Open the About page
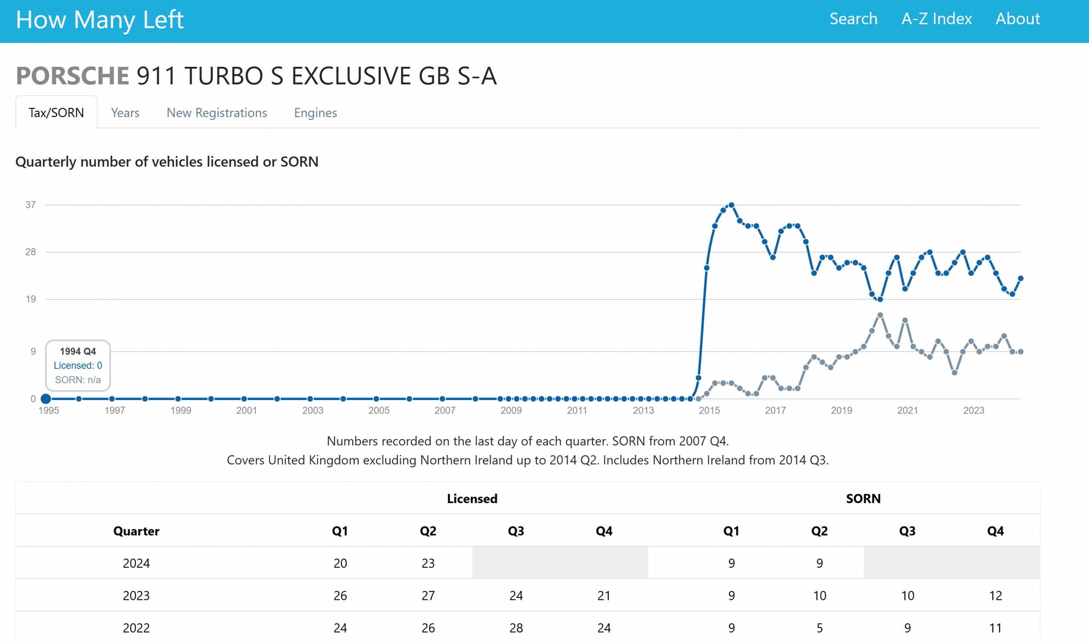 pos(1018,19)
